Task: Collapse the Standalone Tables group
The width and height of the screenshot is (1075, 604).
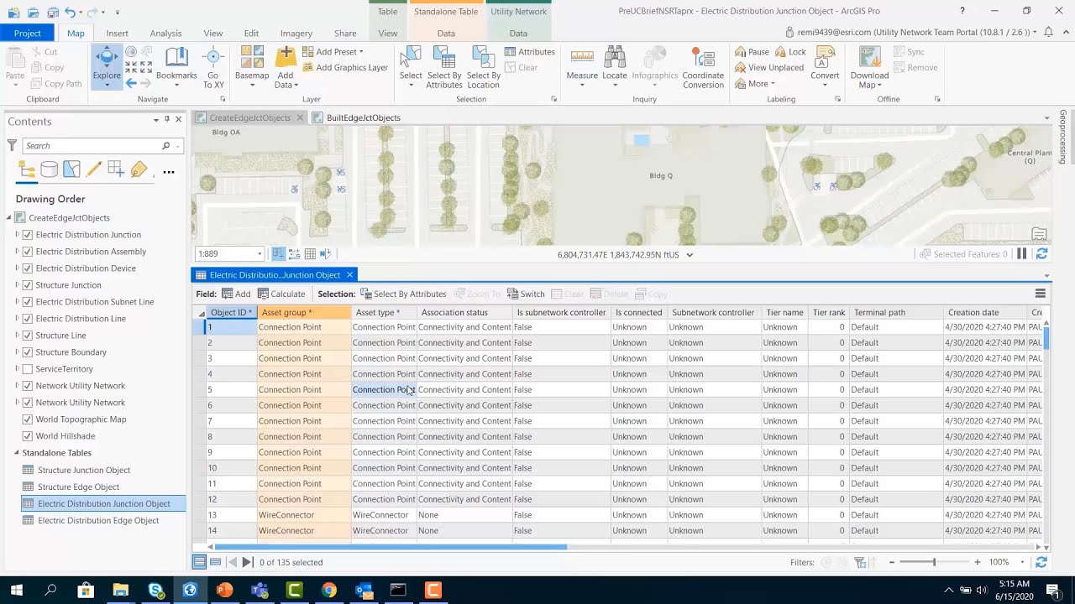Action: tap(16, 453)
